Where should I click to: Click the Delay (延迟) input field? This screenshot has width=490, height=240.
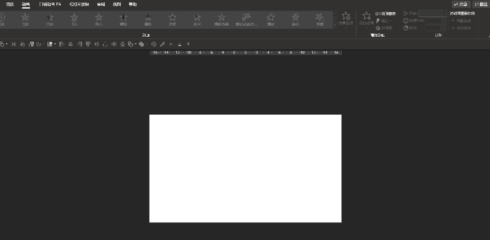[x=436, y=27]
